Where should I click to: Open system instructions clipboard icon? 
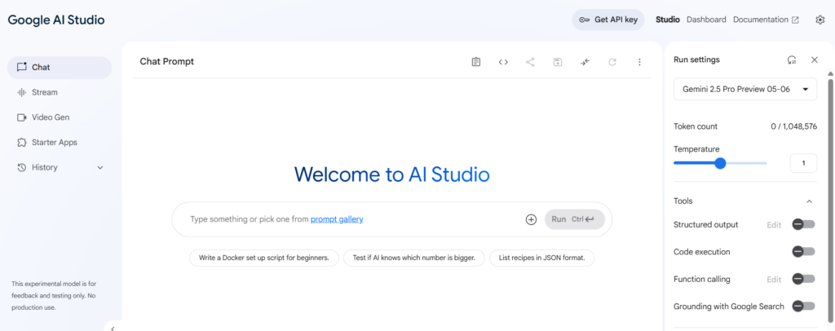click(x=476, y=62)
